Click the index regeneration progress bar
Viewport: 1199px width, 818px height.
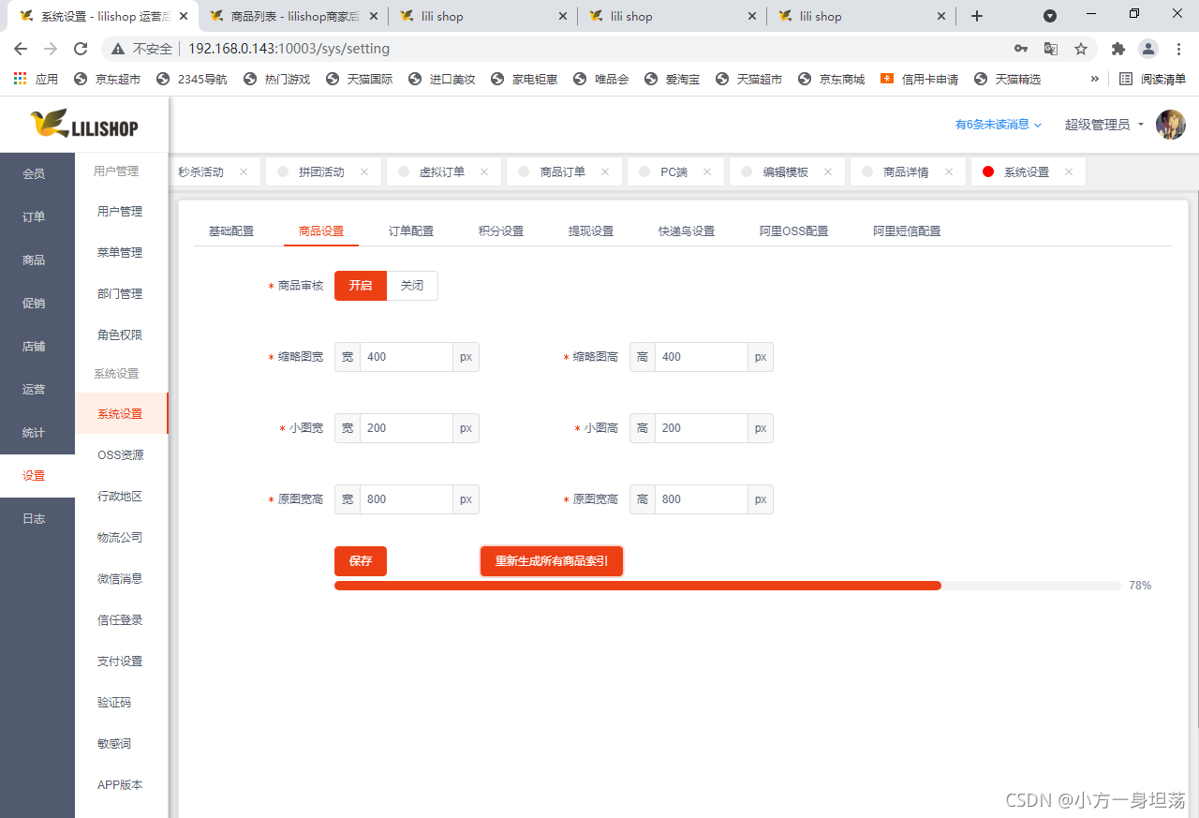(728, 586)
